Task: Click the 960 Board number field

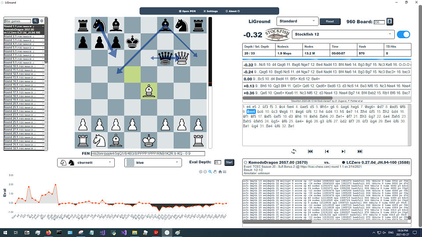Action: click(x=379, y=22)
